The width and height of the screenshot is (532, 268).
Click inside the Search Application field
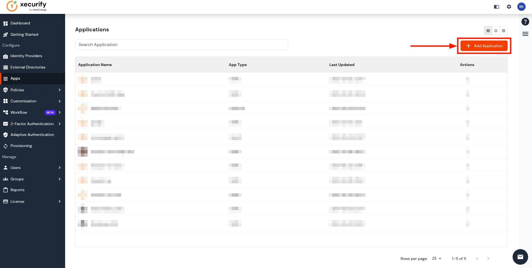click(x=181, y=45)
